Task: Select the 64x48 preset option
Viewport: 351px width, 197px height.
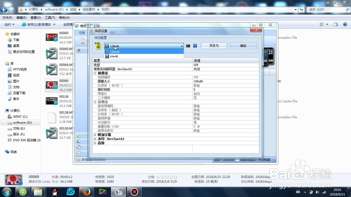Action: [144, 56]
